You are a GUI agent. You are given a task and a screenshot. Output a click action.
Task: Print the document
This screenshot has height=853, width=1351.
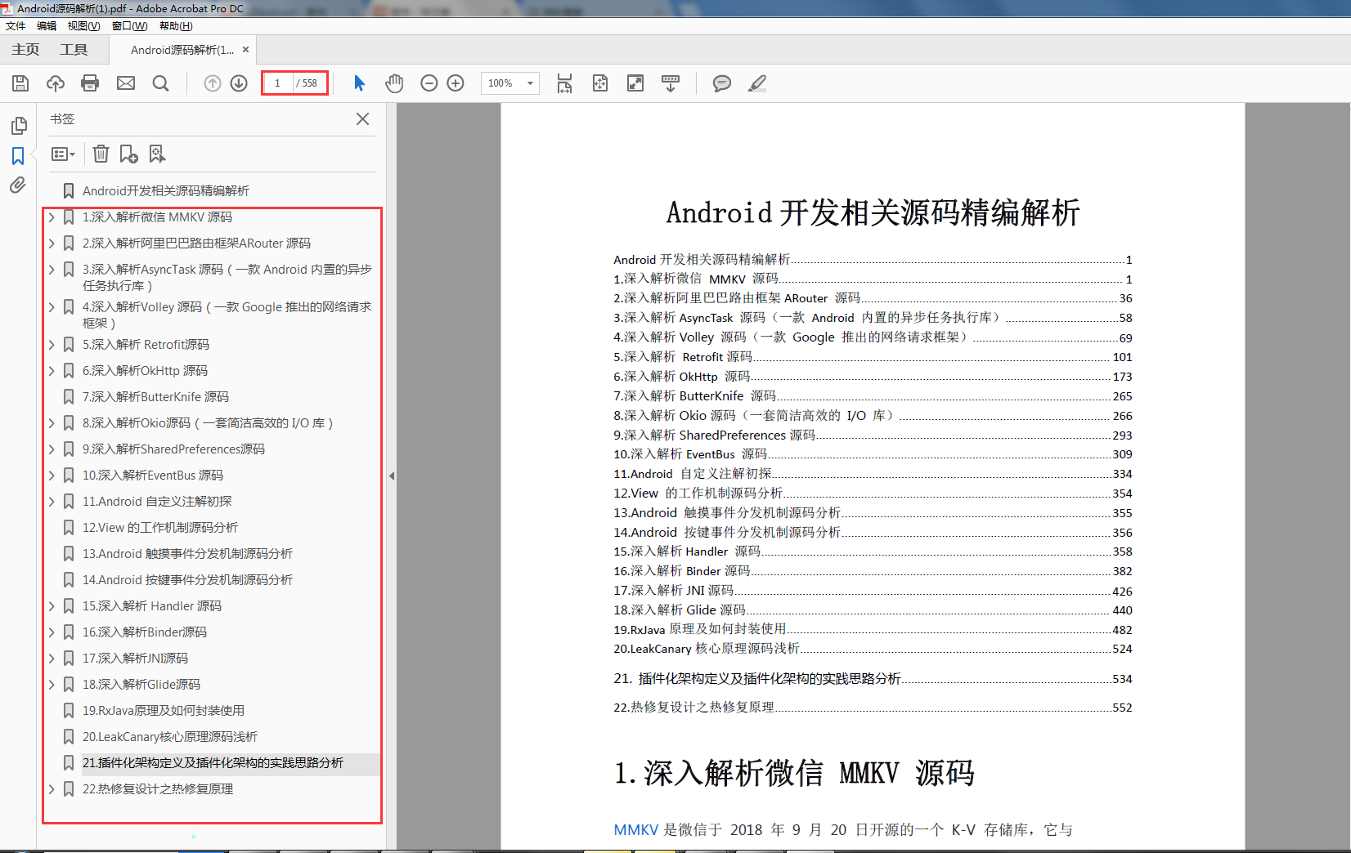pyautogui.click(x=90, y=83)
